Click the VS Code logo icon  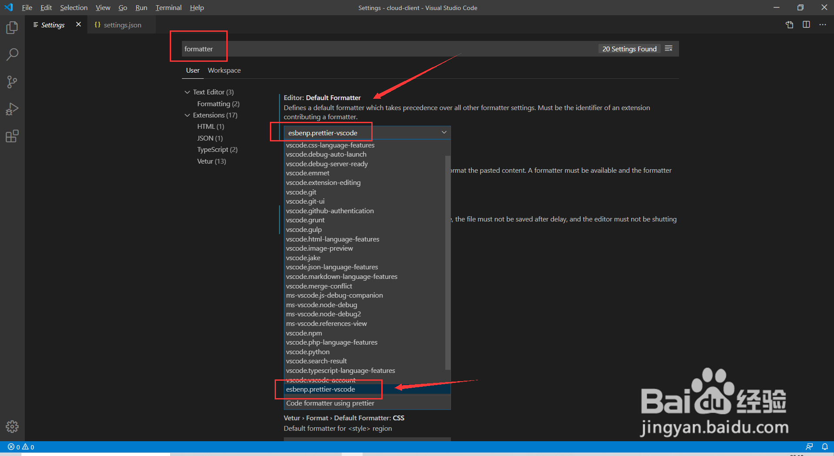tap(9, 7)
